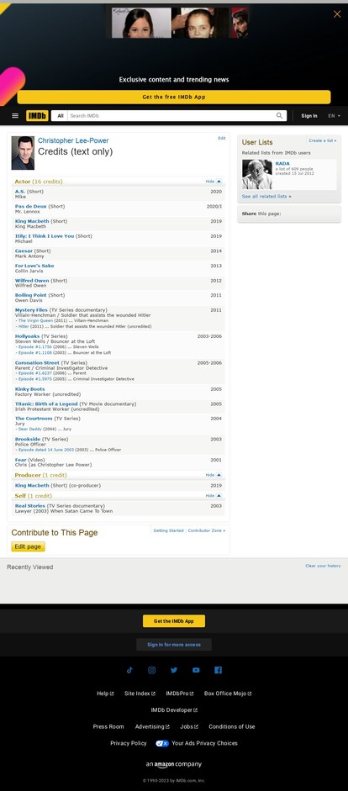Click the Sign In menu item

point(309,115)
